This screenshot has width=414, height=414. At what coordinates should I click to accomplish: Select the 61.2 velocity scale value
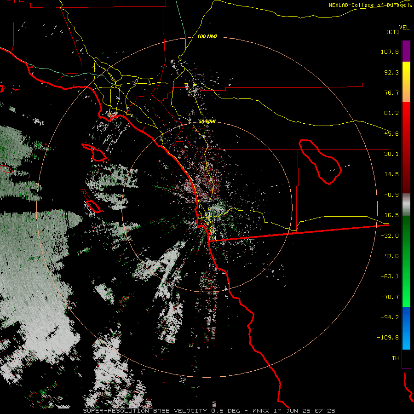(391, 113)
